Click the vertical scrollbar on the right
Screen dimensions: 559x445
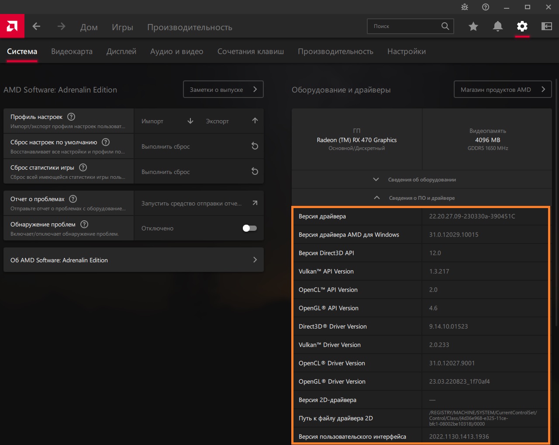pos(556,202)
